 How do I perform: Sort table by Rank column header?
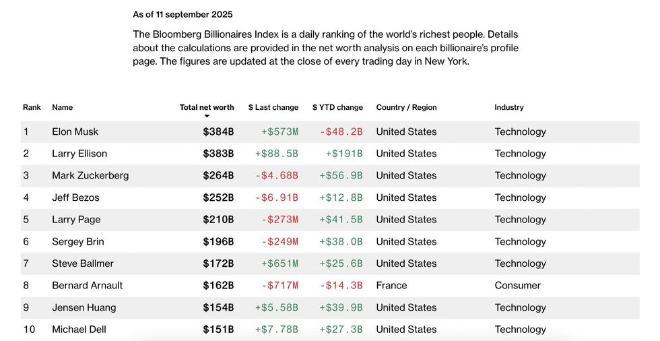click(x=32, y=107)
